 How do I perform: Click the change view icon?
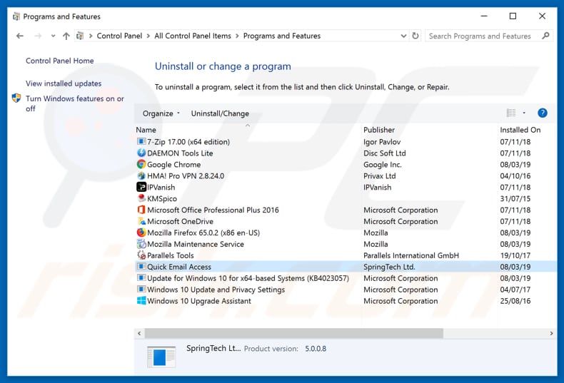click(x=511, y=113)
